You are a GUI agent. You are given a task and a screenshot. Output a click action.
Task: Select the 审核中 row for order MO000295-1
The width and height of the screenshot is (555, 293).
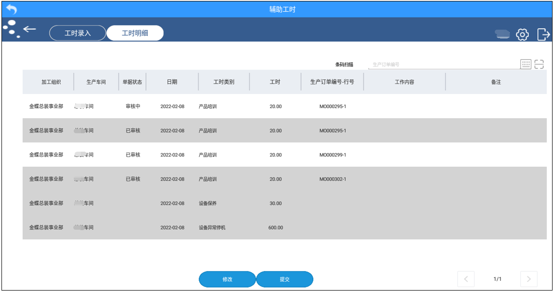point(245,106)
